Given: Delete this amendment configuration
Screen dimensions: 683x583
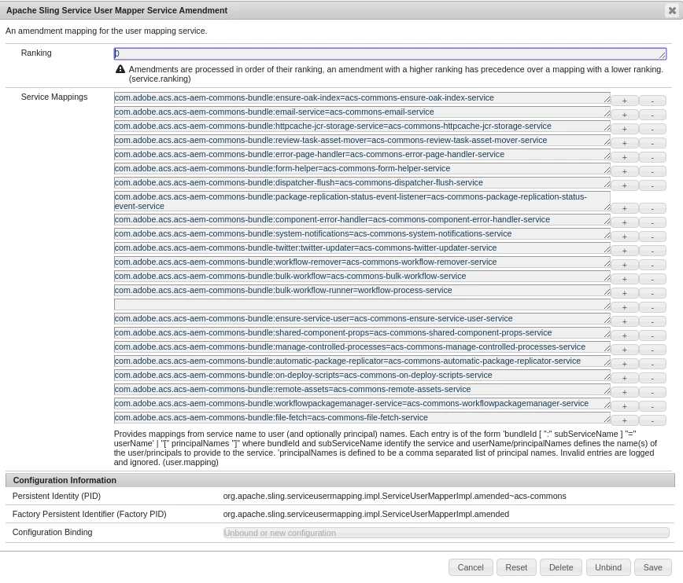Looking at the screenshot, I should 561,568.
